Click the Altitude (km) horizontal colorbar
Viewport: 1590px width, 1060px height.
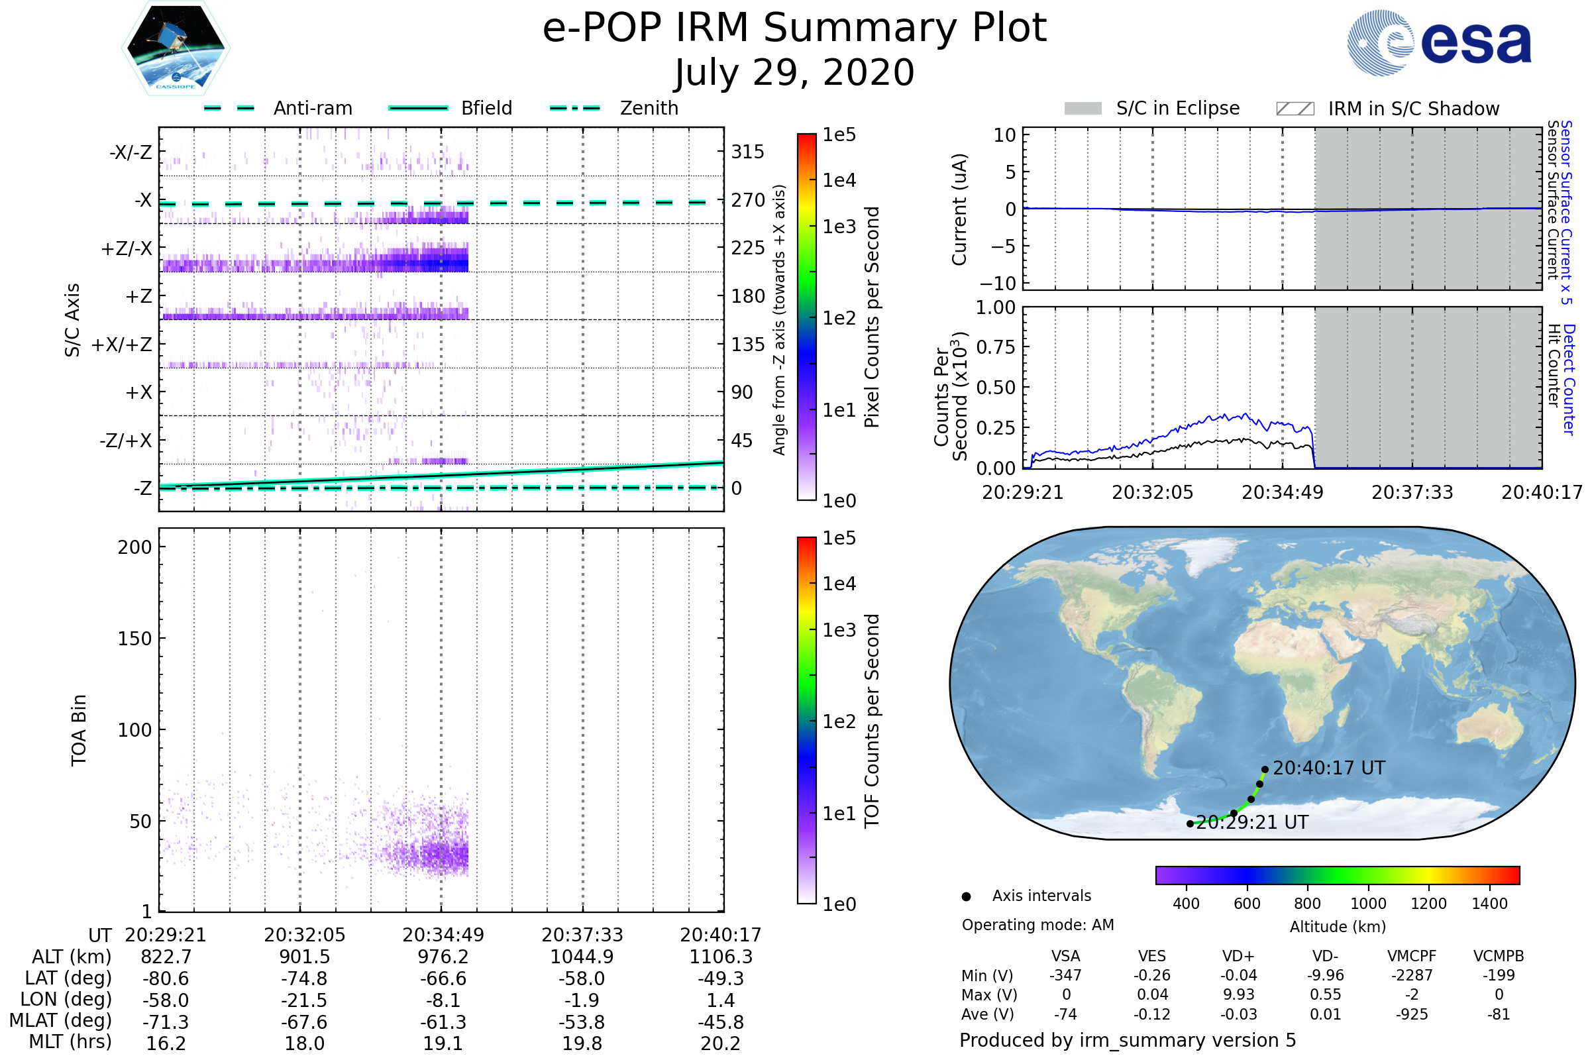click(x=1337, y=875)
